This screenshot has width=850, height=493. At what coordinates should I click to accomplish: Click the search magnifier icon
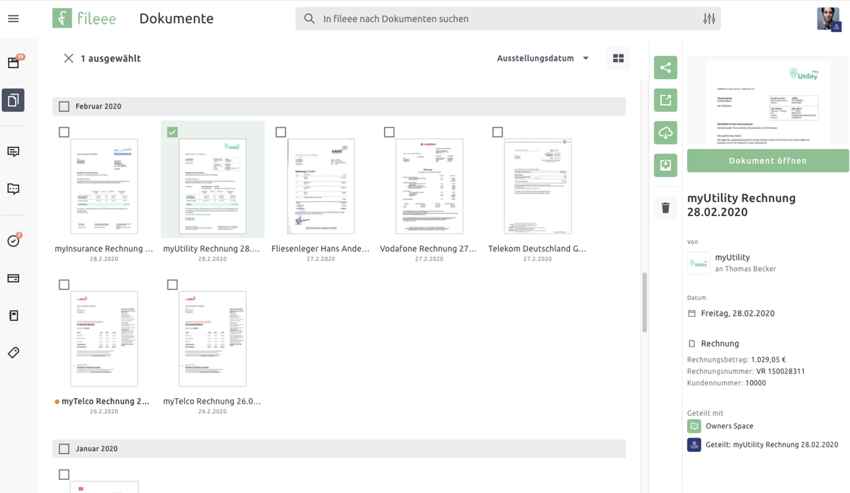pos(309,19)
